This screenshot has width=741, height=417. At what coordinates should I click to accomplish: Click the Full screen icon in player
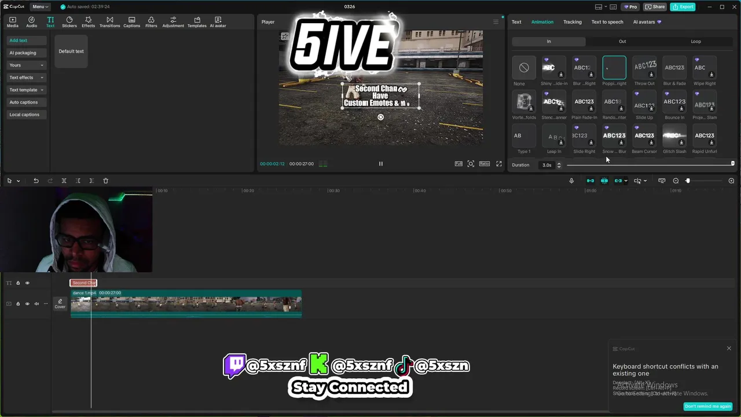458,164
